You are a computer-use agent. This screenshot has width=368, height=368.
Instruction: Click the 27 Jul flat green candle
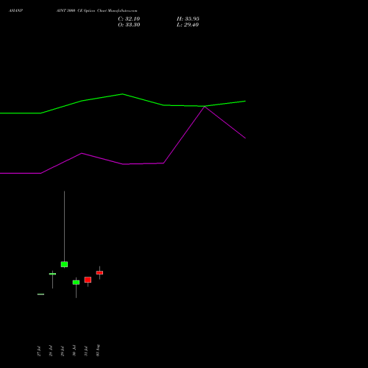(x=40, y=294)
